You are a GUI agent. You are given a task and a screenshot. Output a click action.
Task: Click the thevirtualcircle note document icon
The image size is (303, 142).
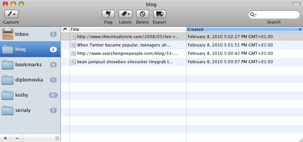coord(73,37)
